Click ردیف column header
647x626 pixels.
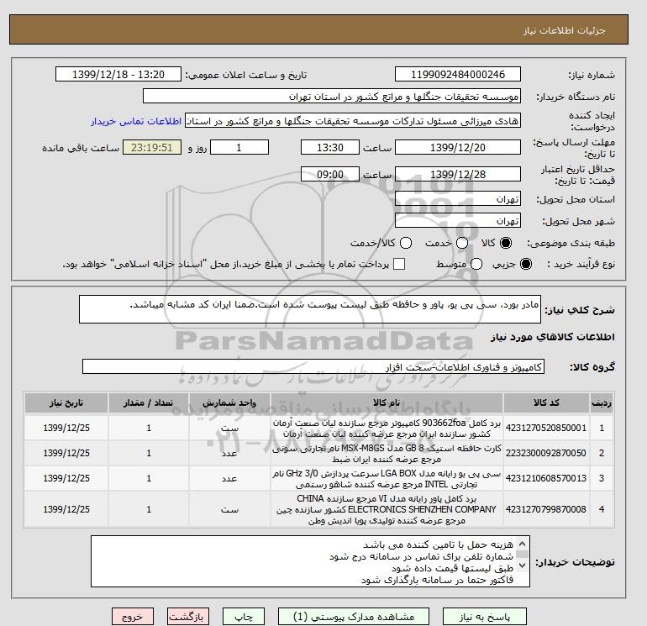click(601, 403)
